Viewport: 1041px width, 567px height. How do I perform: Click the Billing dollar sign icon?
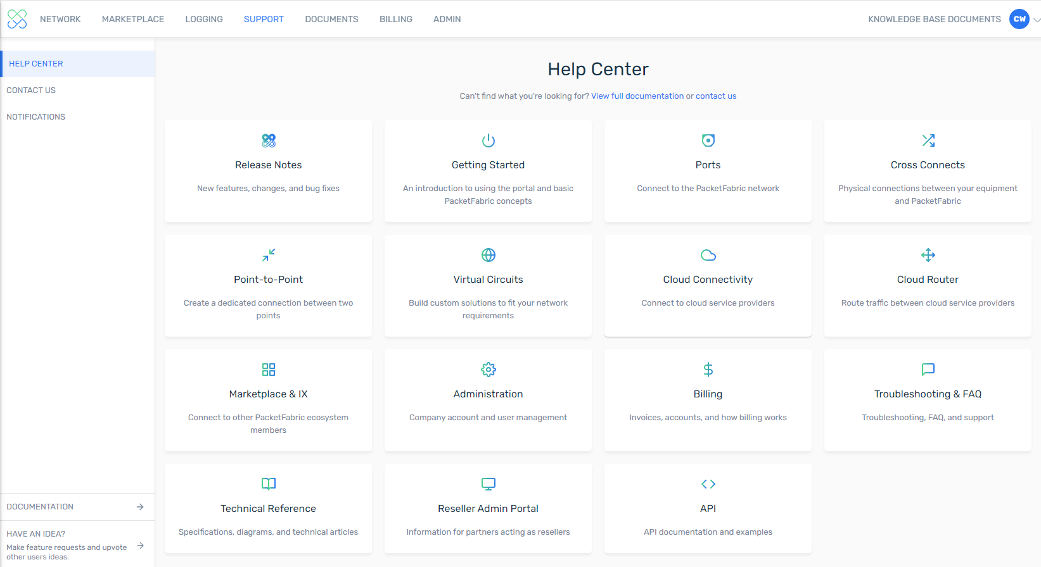point(708,370)
